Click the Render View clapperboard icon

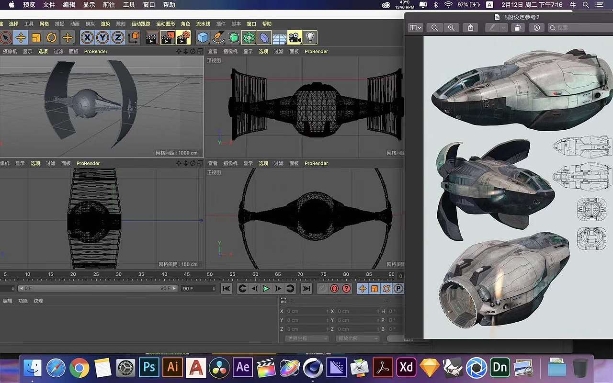(152, 37)
